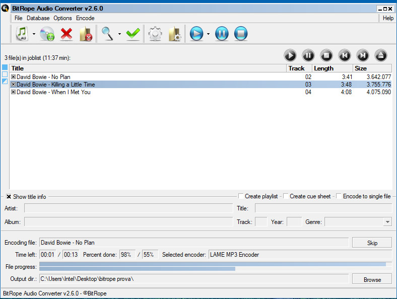Remove selected file with red X icon

point(67,34)
